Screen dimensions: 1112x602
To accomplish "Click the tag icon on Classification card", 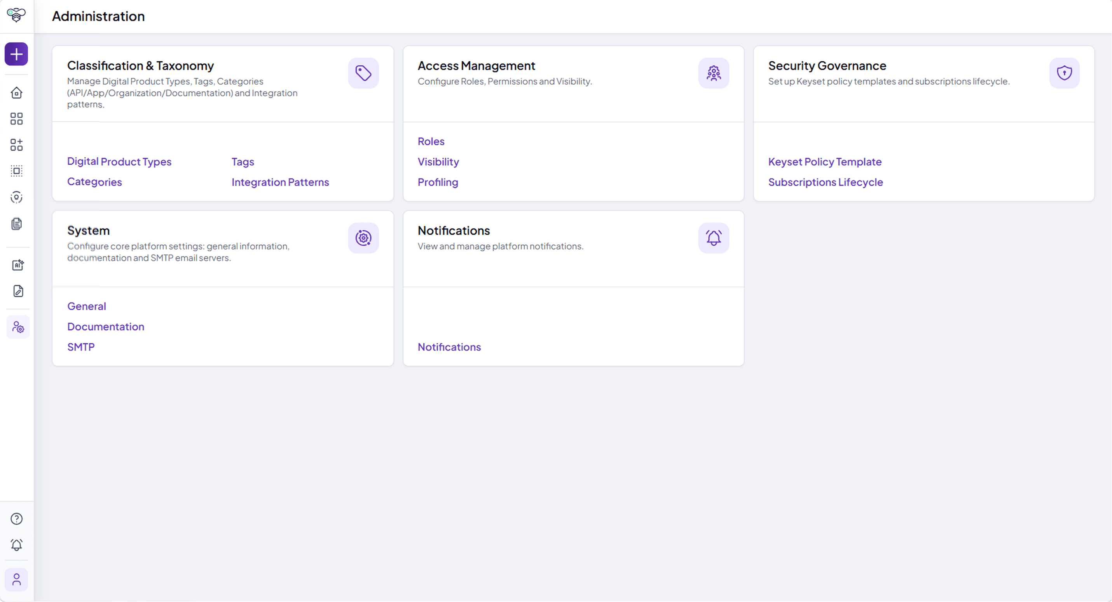I will [x=363, y=73].
